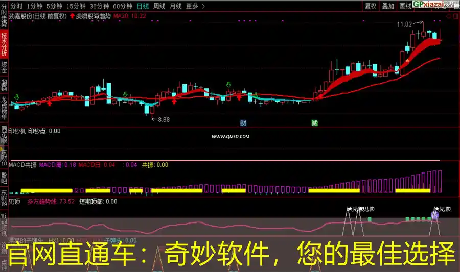
Task: Click the 印钞点: 0.00 value
Action: pos(44,131)
